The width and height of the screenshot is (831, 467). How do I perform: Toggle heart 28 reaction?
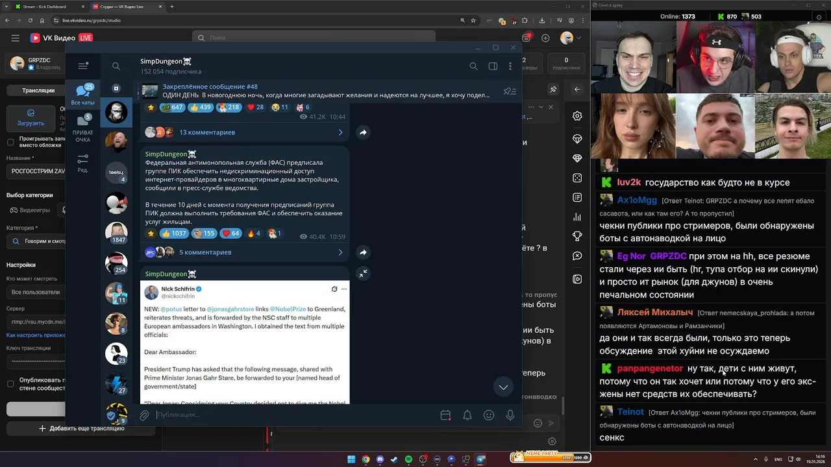tap(255, 107)
